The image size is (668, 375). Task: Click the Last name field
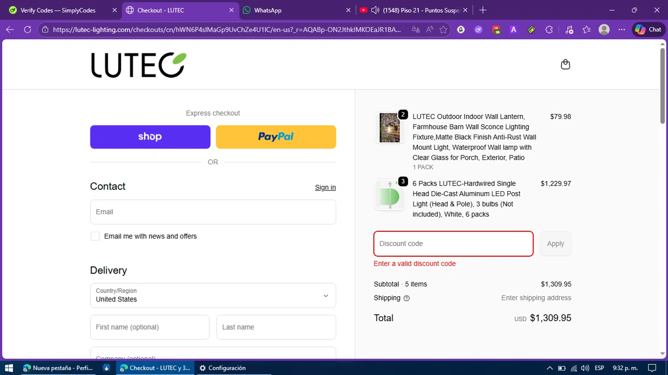[x=276, y=327]
